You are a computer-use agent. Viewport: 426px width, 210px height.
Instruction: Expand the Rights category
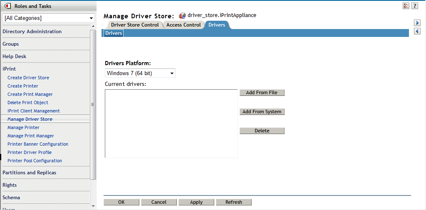pyautogui.click(x=10, y=185)
